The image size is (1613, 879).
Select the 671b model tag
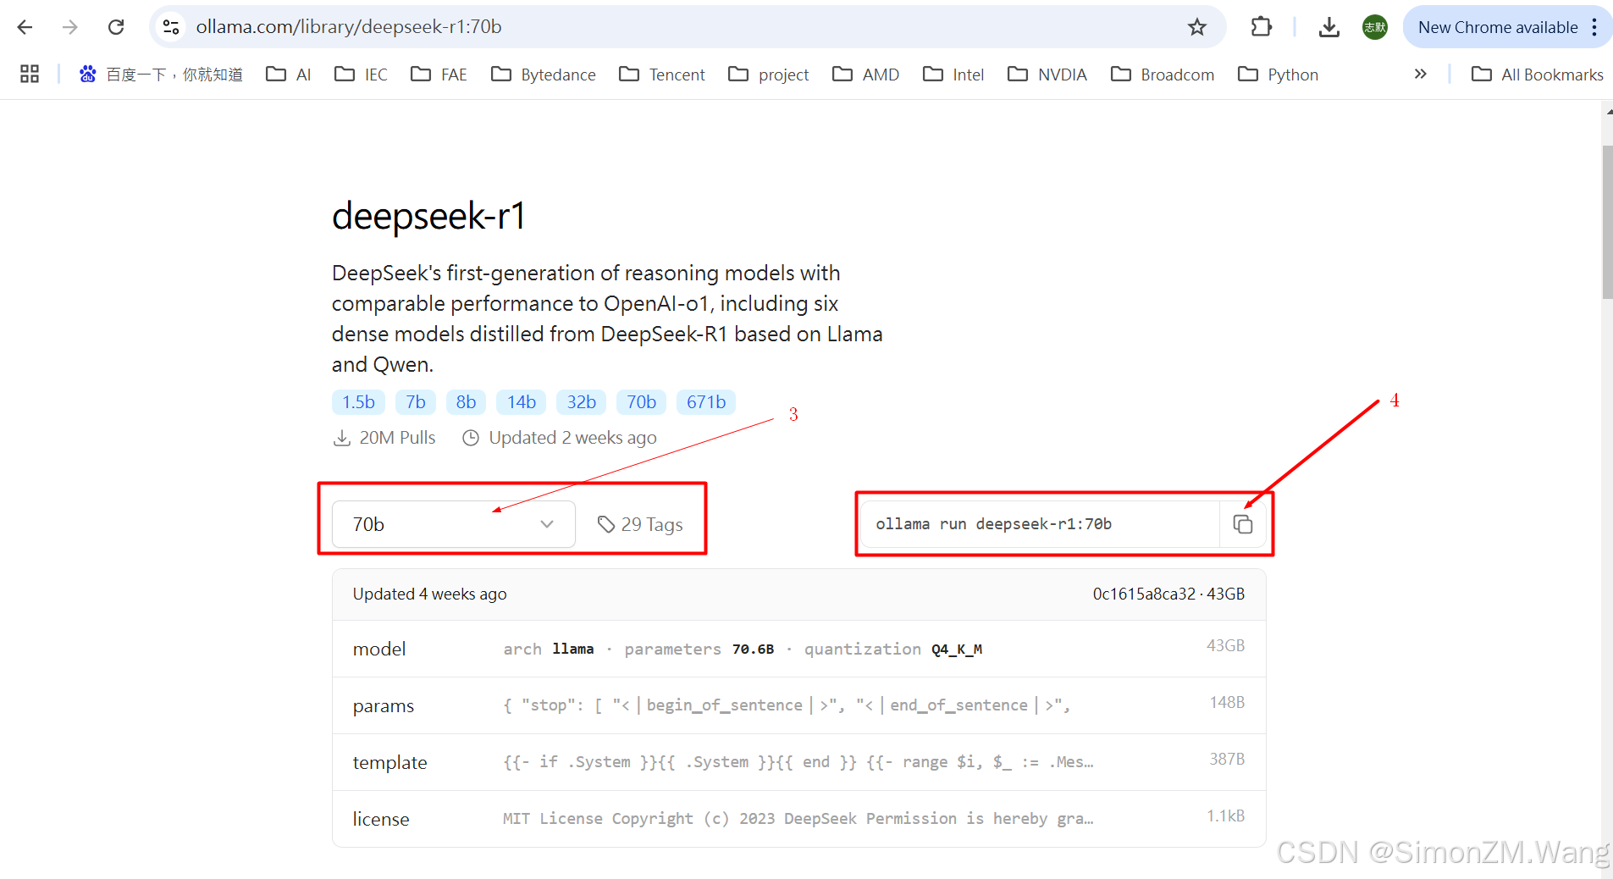click(706, 402)
